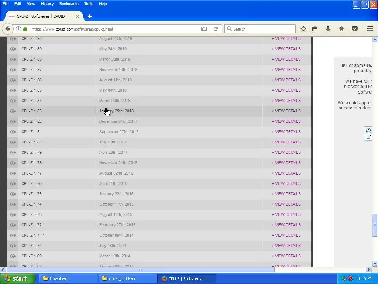
Task: Click the eye icon for CPU-Z 1.71.1
Action: click(x=13, y=235)
